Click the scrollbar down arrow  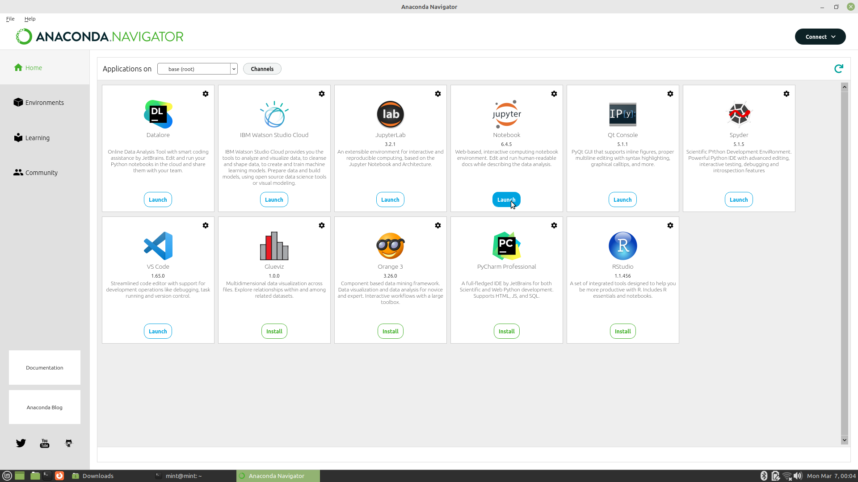pos(844,440)
